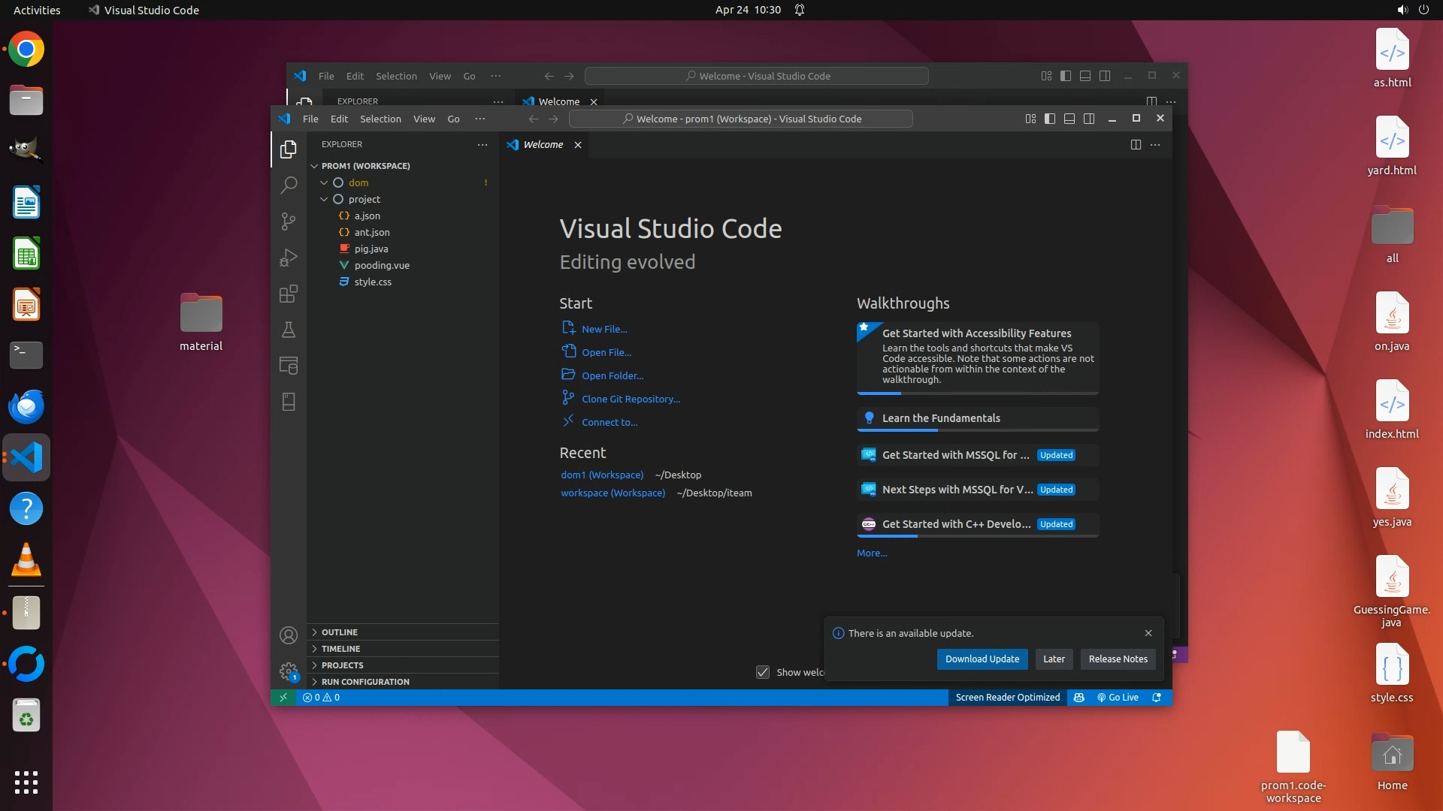This screenshot has width=1443, height=811.
Task: Expand the TIMELINE section
Action: click(340, 649)
